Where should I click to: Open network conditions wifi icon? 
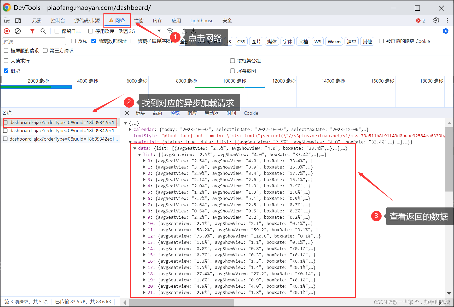click(170, 31)
